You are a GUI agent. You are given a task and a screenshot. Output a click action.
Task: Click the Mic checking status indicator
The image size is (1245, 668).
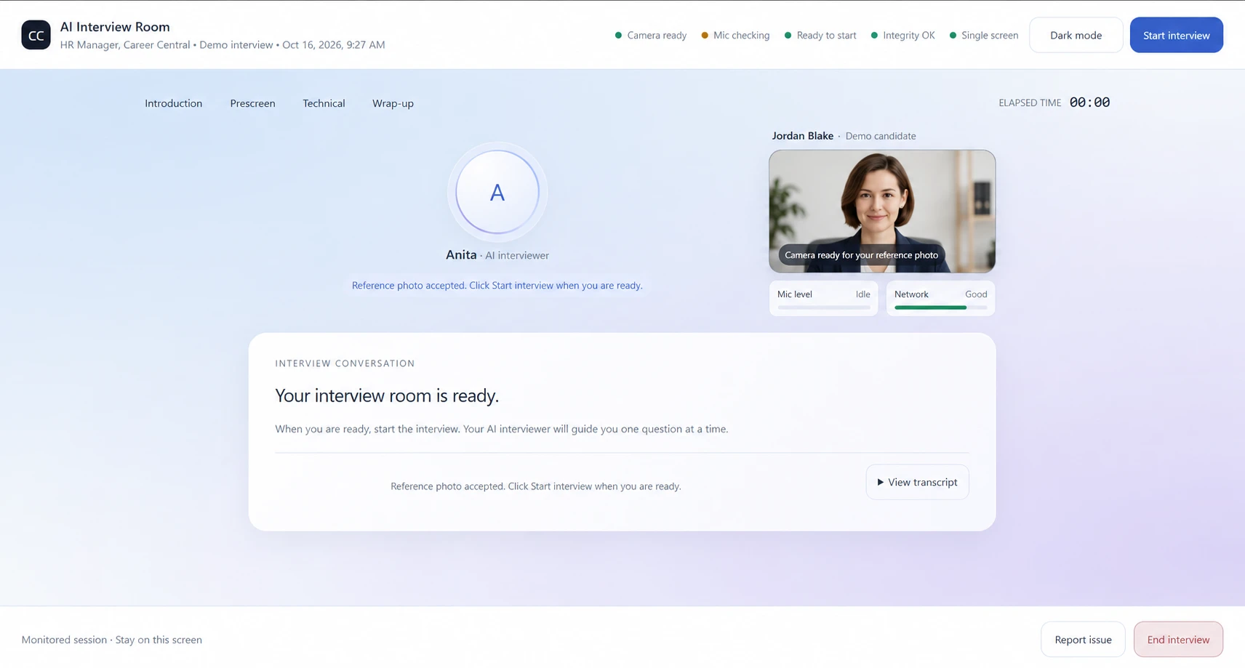pyautogui.click(x=735, y=35)
